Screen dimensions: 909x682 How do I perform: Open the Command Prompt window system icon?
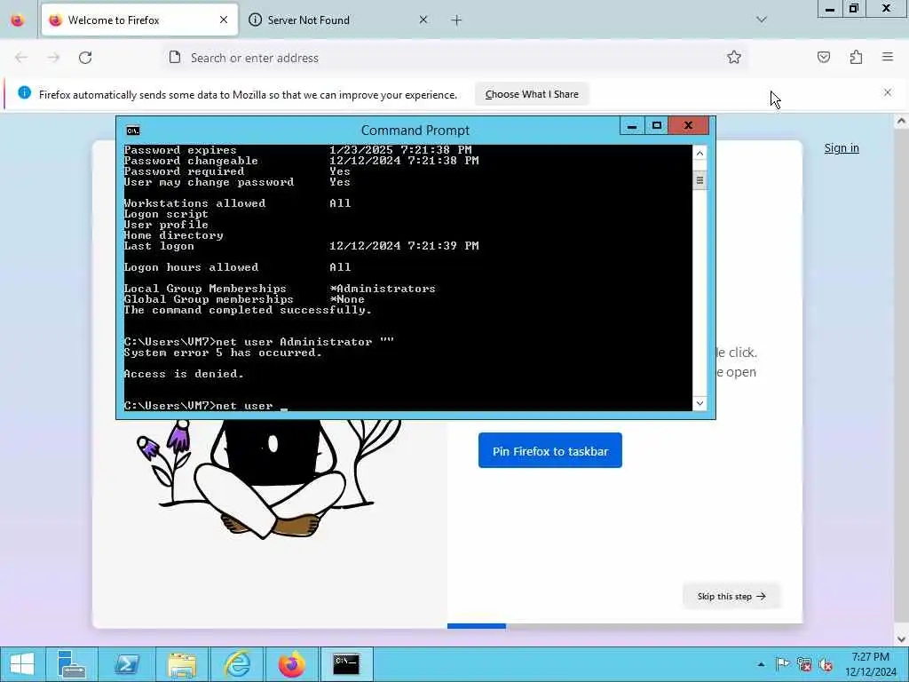pyautogui.click(x=133, y=131)
